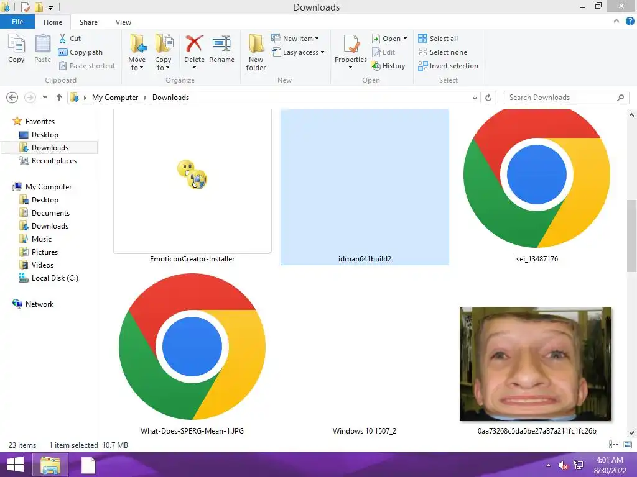Click Downloads breadcrumb in address bar
Screen dimensions: 637x477
point(170,98)
